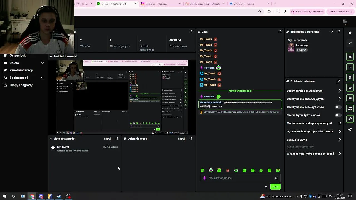Click the green Czat send button
The width and height of the screenshot is (356, 200).
275,187
